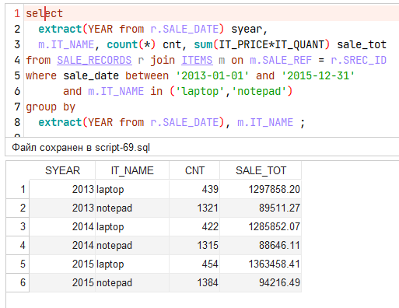The image size is (399, 308).
Task: Click the 'notepad' string in the IN clause
Action: 259,91
